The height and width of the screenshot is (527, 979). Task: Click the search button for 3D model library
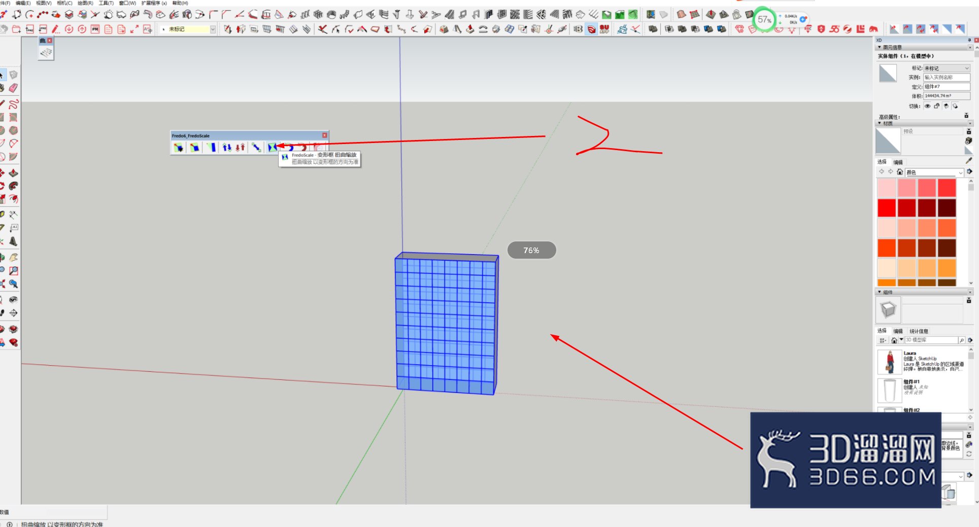pos(961,340)
